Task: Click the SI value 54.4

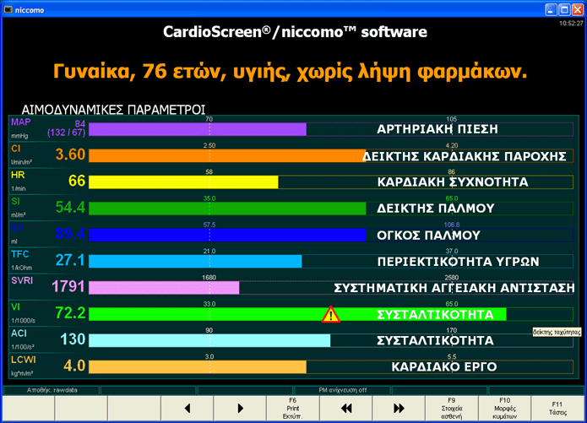Action: pyautogui.click(x=70, y=207)
